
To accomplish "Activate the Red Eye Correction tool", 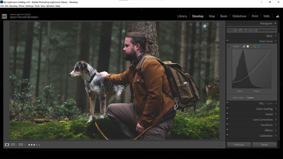I will point(241,30).
